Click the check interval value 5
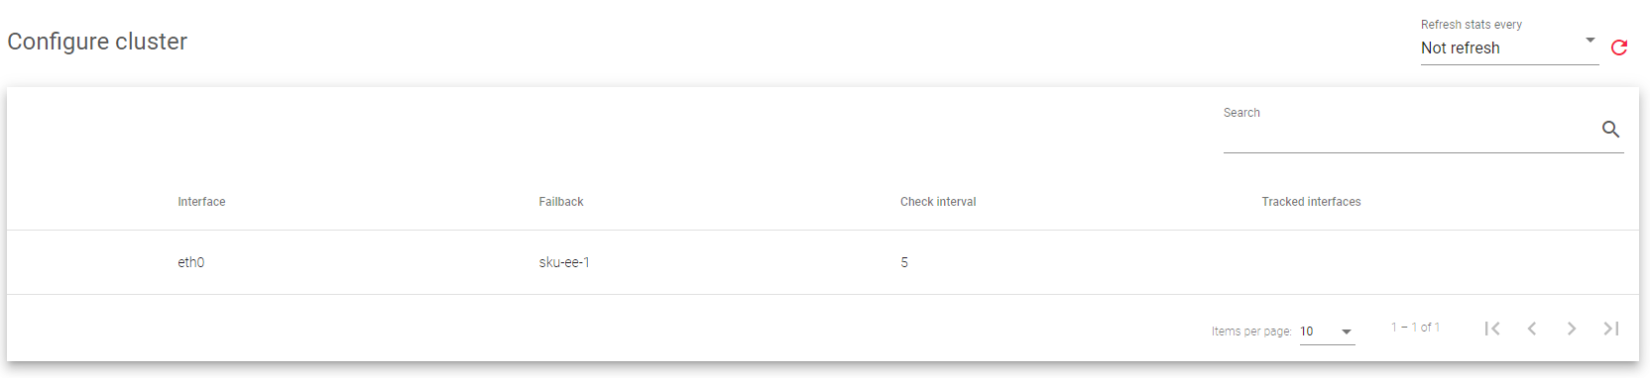 pos(904,262)
